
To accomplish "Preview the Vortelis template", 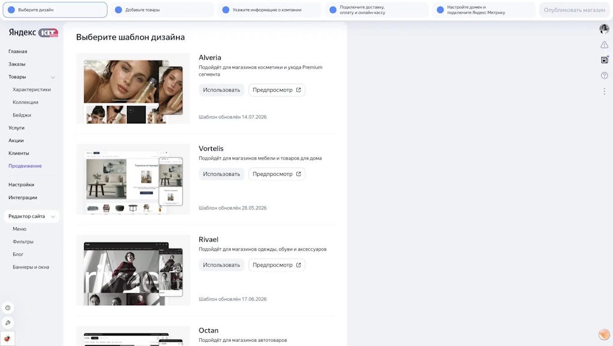I will [x=277, y=174].
